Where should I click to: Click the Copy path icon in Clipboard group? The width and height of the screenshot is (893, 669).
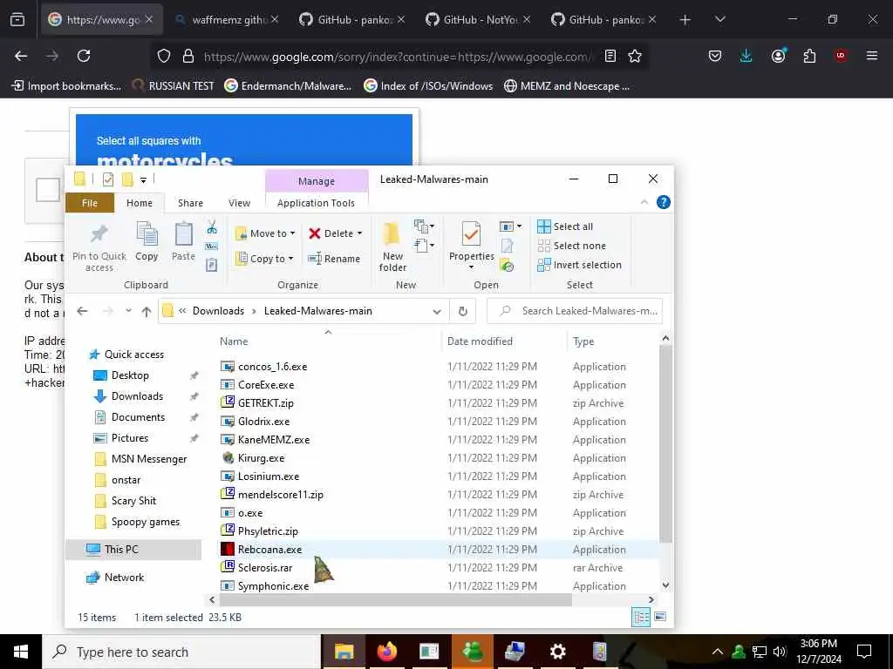212,247
